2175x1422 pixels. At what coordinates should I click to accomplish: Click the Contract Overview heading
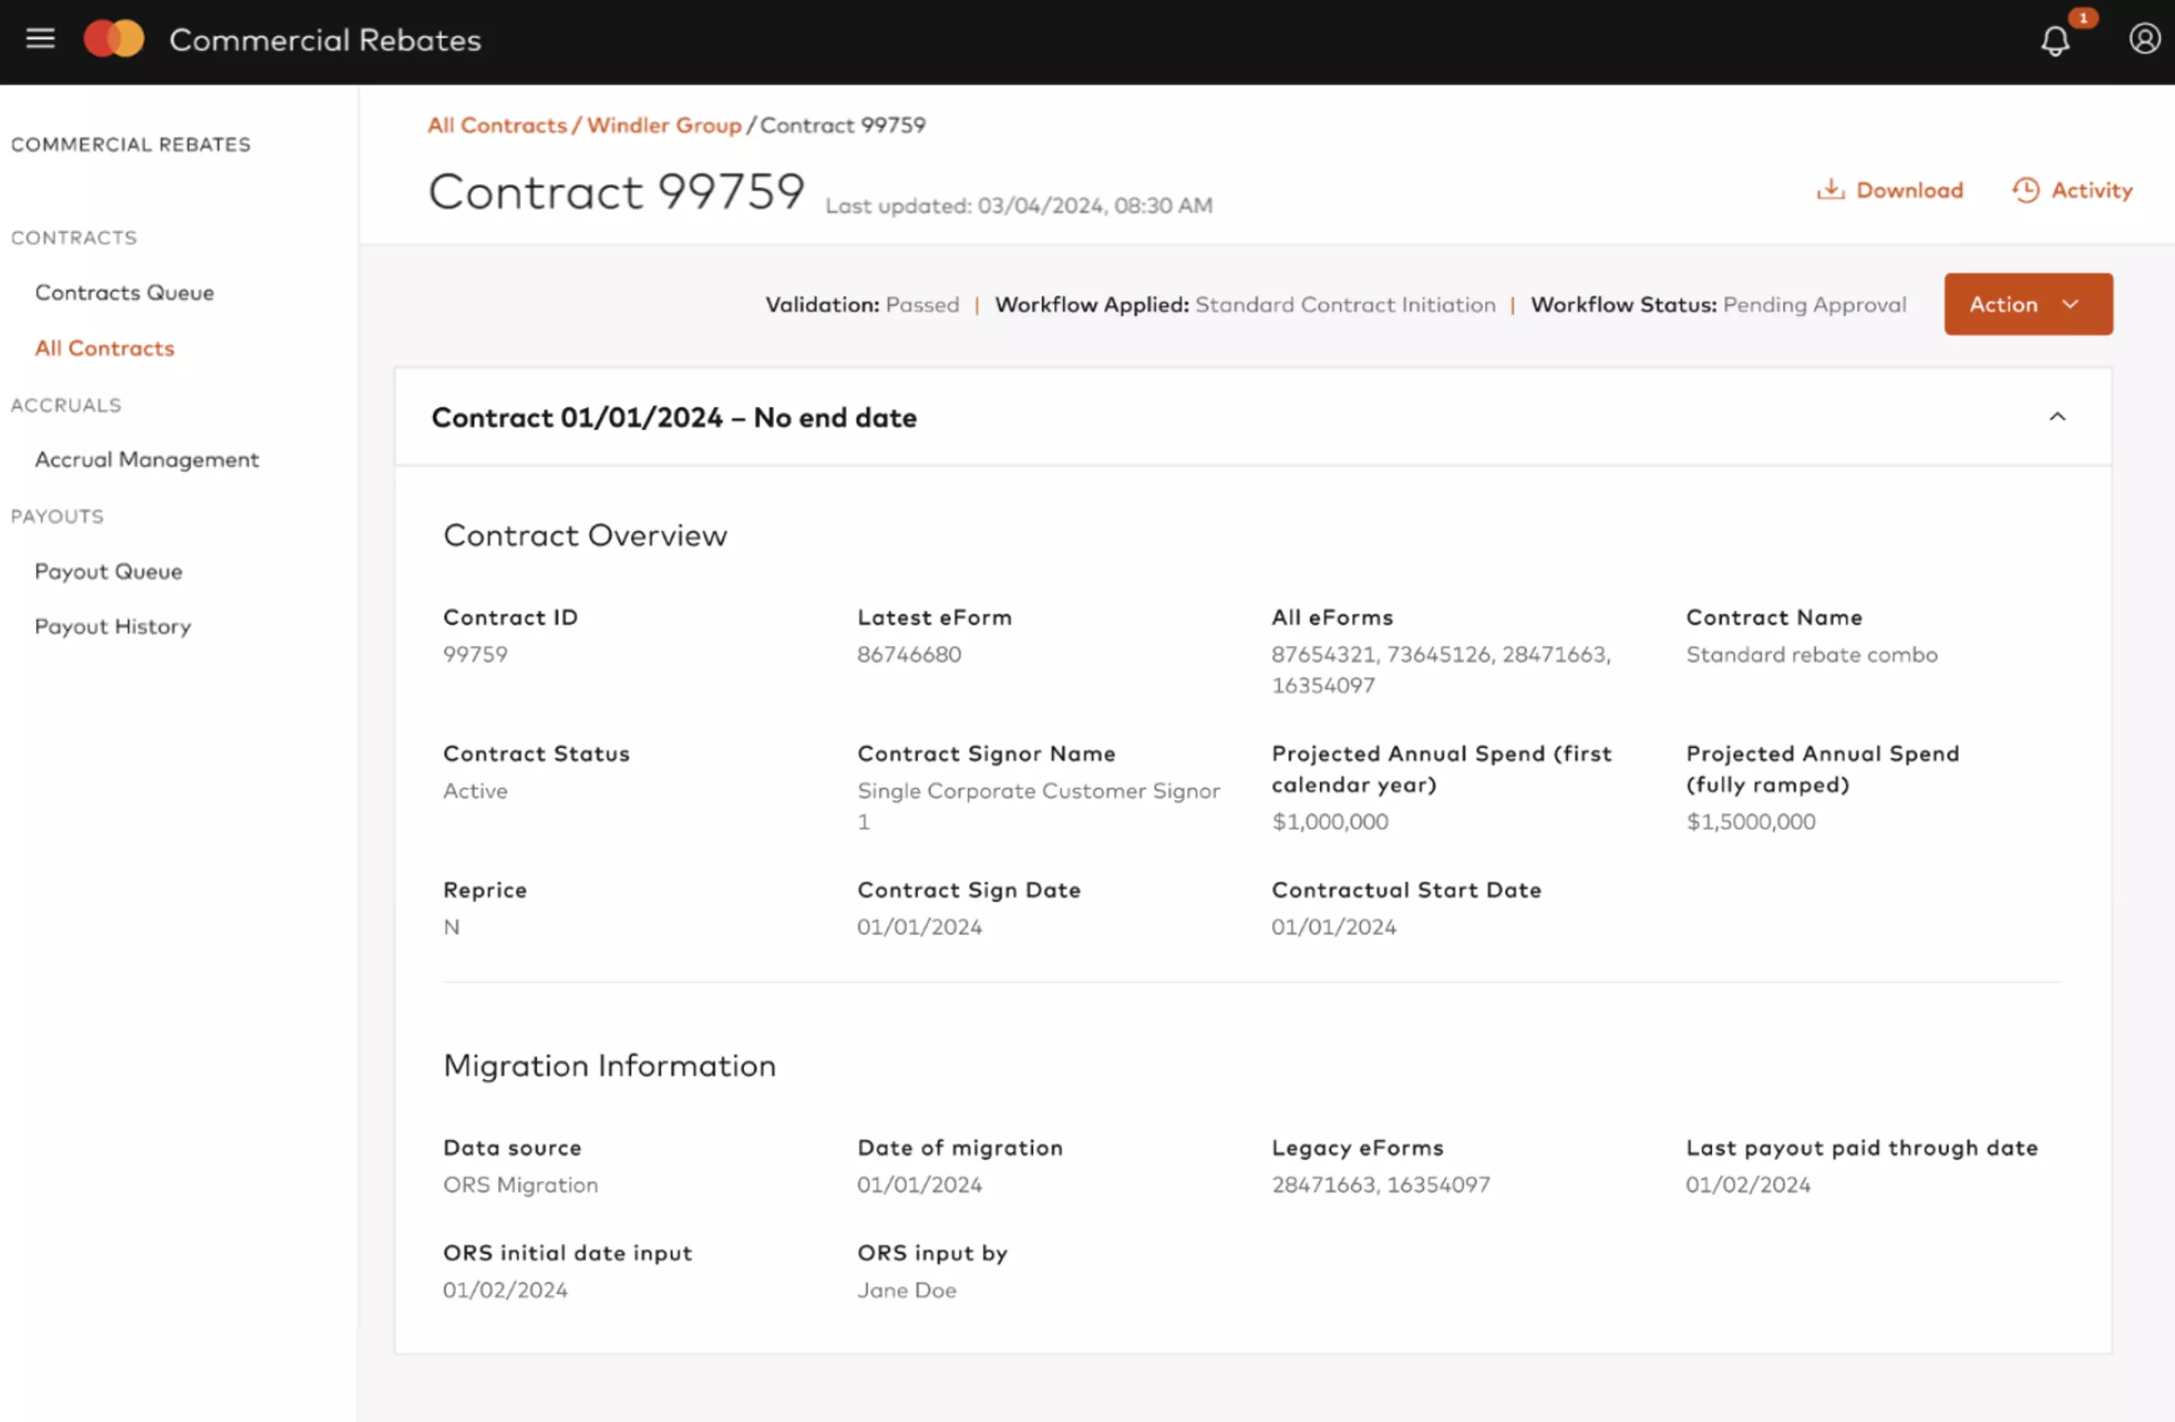point(585,536)
